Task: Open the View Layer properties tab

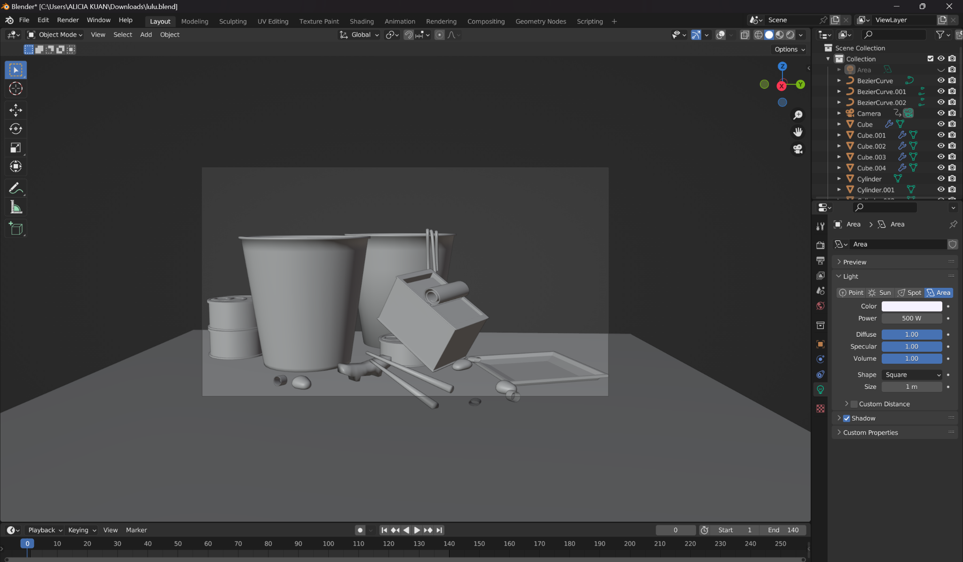Action: click(820, 276)
